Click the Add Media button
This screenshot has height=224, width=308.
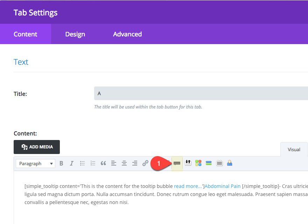coord(37,147)
